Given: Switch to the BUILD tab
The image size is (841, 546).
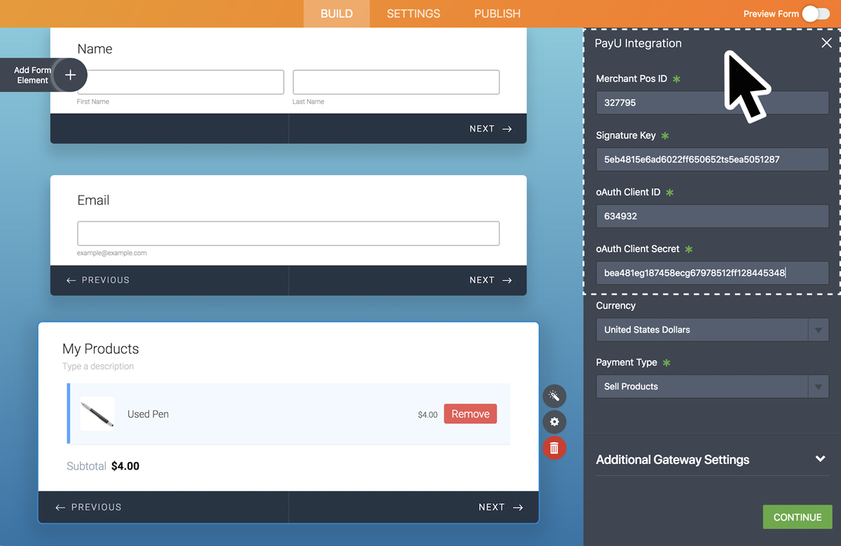Looking at the screenshot, I should tap(336, 13).
